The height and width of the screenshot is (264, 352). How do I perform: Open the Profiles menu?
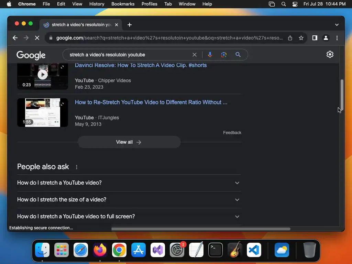click(149, 4)
